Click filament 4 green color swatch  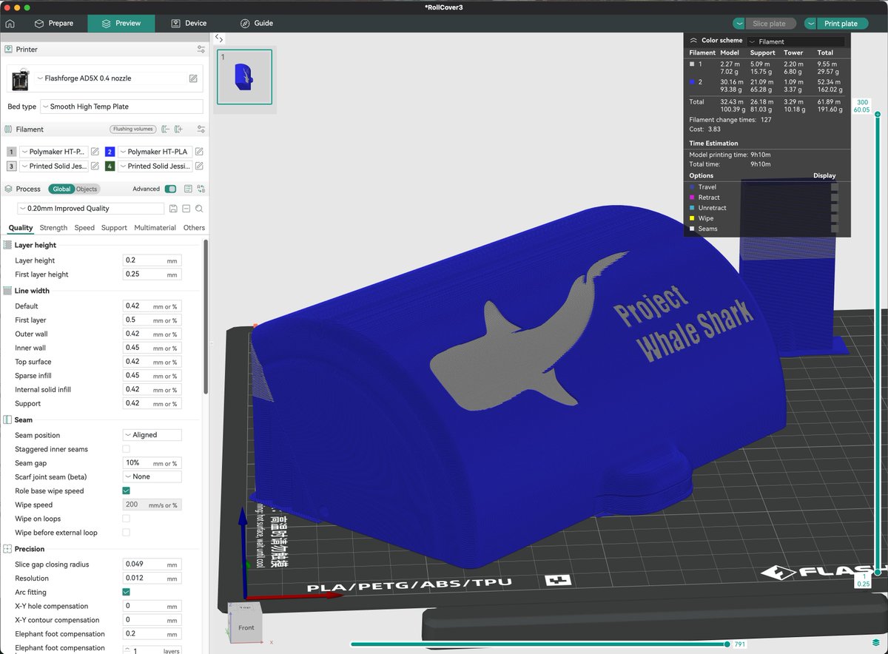click(x=110, y=166)
